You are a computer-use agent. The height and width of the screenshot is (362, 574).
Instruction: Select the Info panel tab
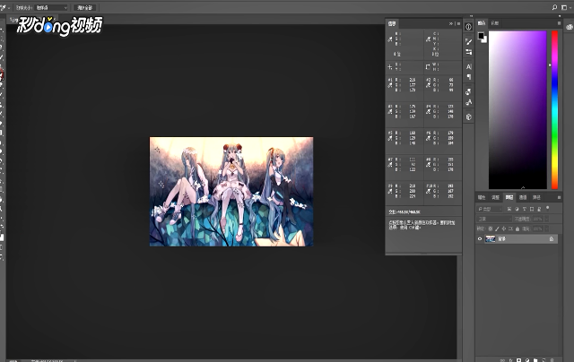click(x=392, y=24)
